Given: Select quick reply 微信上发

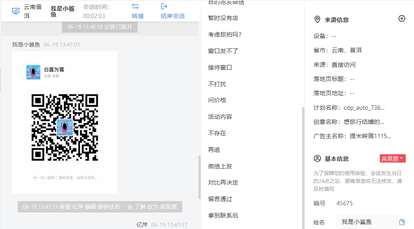Looking at the screenshot, I should (220, 166).
